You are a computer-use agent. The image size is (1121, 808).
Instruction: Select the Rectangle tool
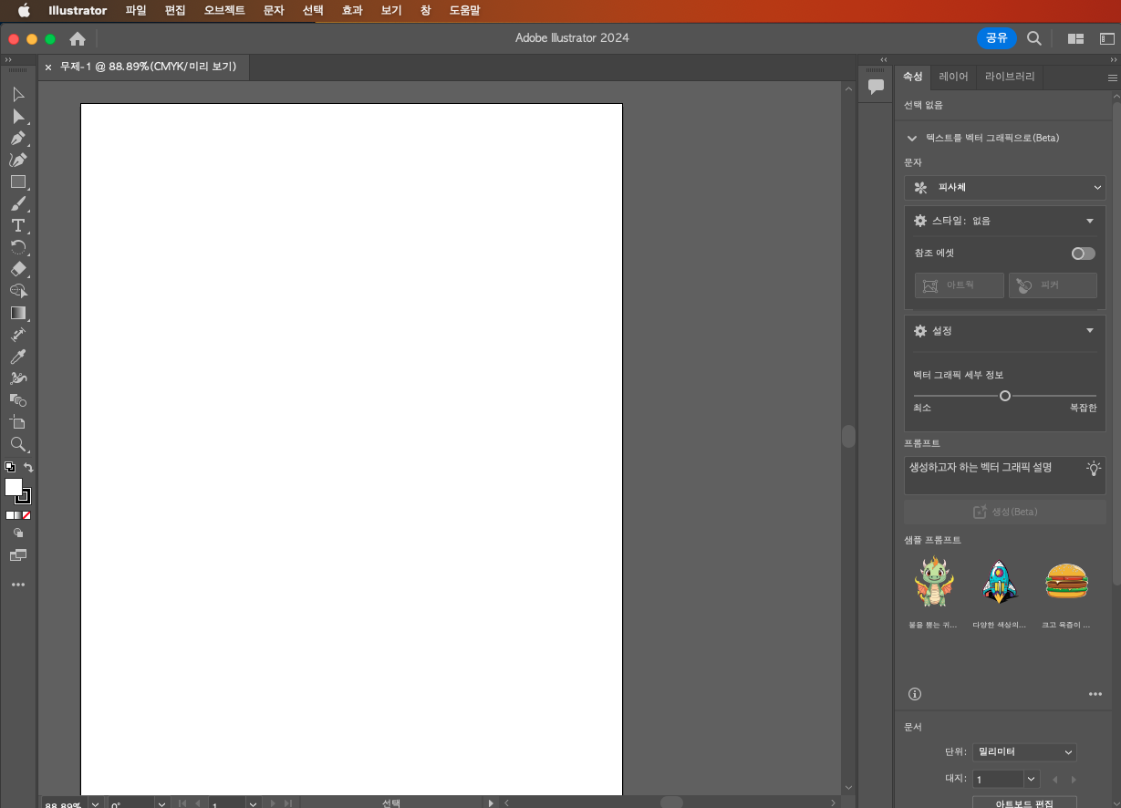[18, 181]
